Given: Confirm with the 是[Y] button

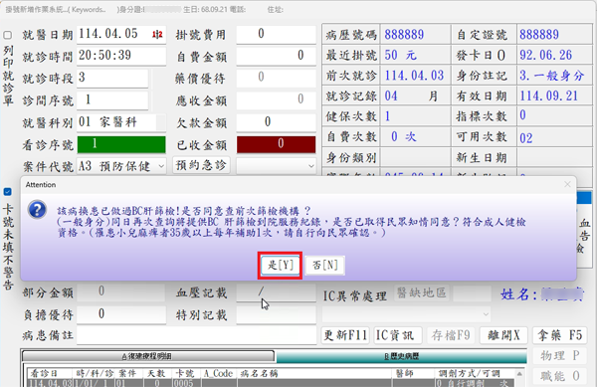Looking at the screenshot, I should point(281,265).
